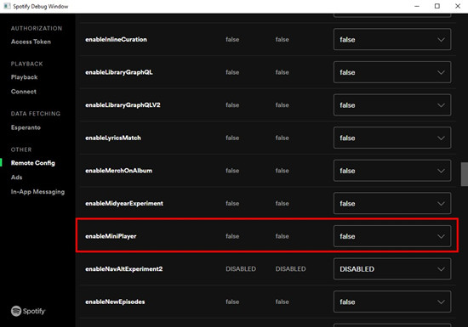Open enableMiniPlayer value dropdown
468x327 pixels.
tap(392, 236)
